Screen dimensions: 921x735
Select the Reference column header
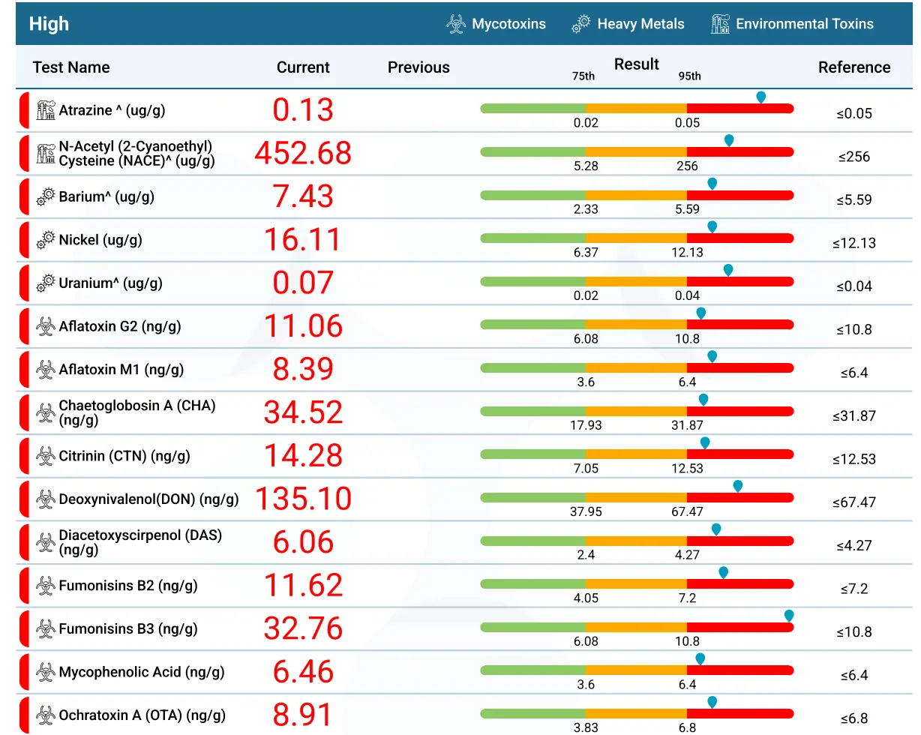tap(854, 67)
